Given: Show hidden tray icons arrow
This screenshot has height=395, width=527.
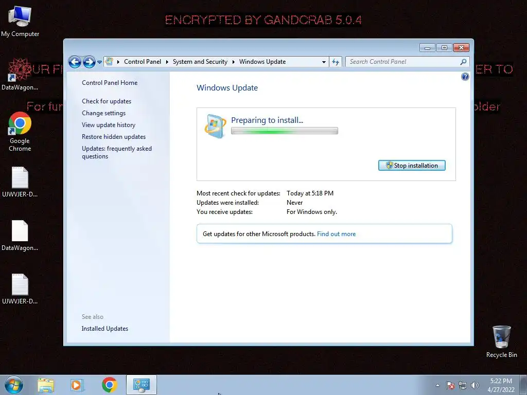Looking at the screenshot, I should click(437, 386).
